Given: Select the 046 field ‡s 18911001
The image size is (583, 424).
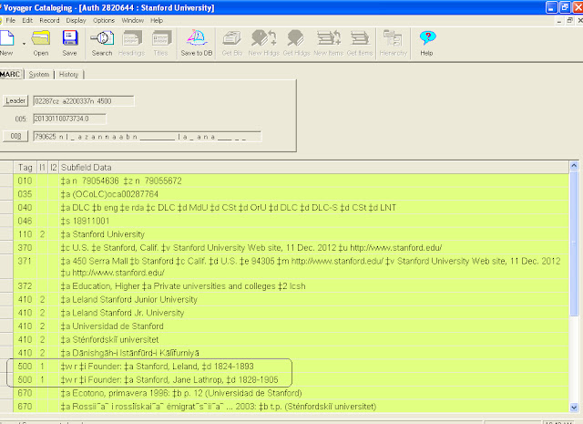Looking at the screenshot, I should pyautogui.click(x=313, y=222).
